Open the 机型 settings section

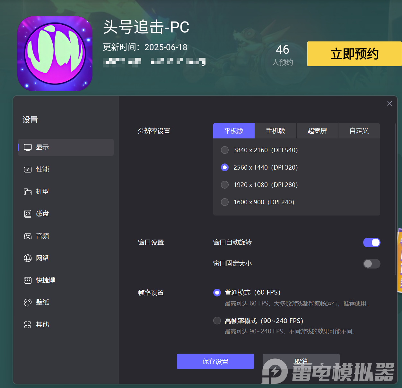click(42, 191)
